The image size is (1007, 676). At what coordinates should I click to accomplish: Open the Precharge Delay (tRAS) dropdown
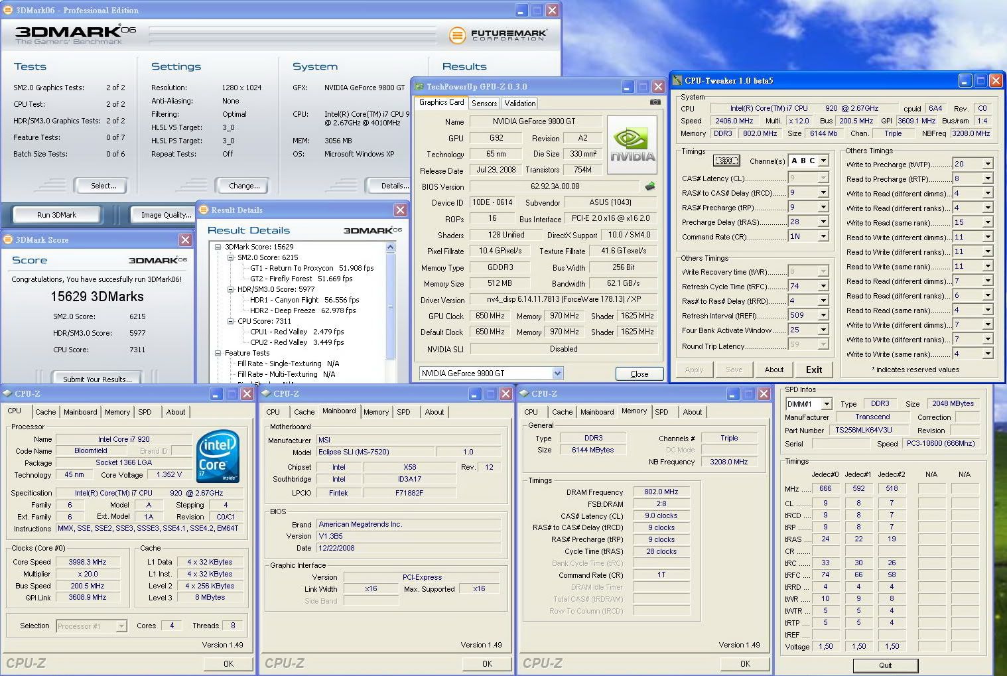823,222
